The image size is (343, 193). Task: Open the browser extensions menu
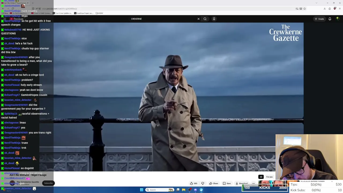(330, 9)
